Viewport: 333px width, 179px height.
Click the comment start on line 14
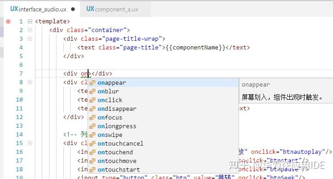pos(70,135)
